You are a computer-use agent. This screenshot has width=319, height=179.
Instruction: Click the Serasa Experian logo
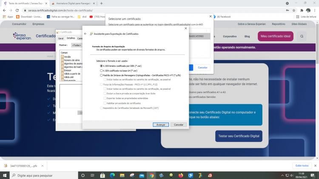(22, 36)
